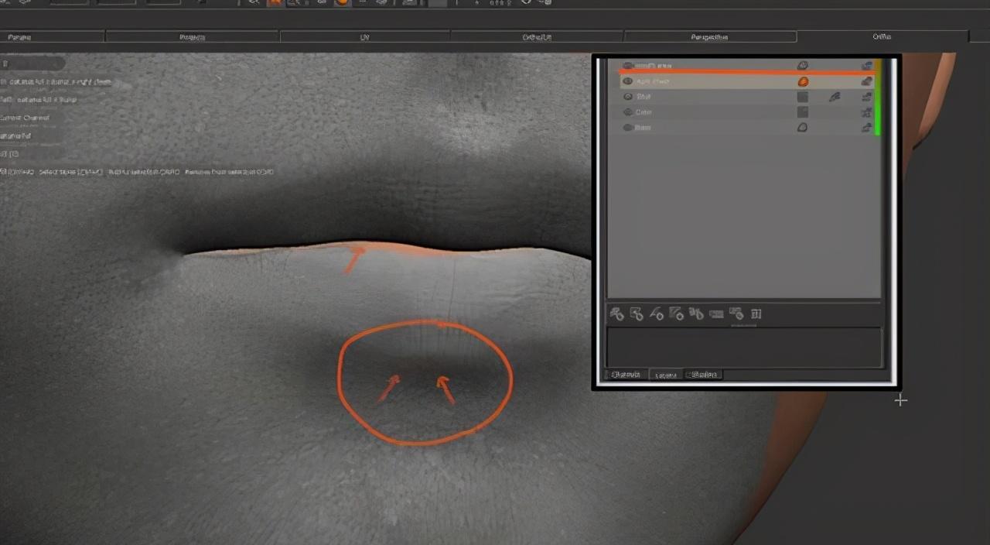The image size is (990, 545).
Task: Hide the Color layer using its eye icon
Action: coord(628,112)
